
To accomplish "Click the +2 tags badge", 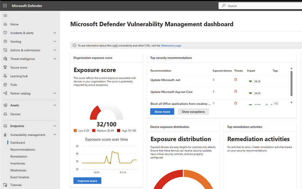I will click(x=276, y=103).
